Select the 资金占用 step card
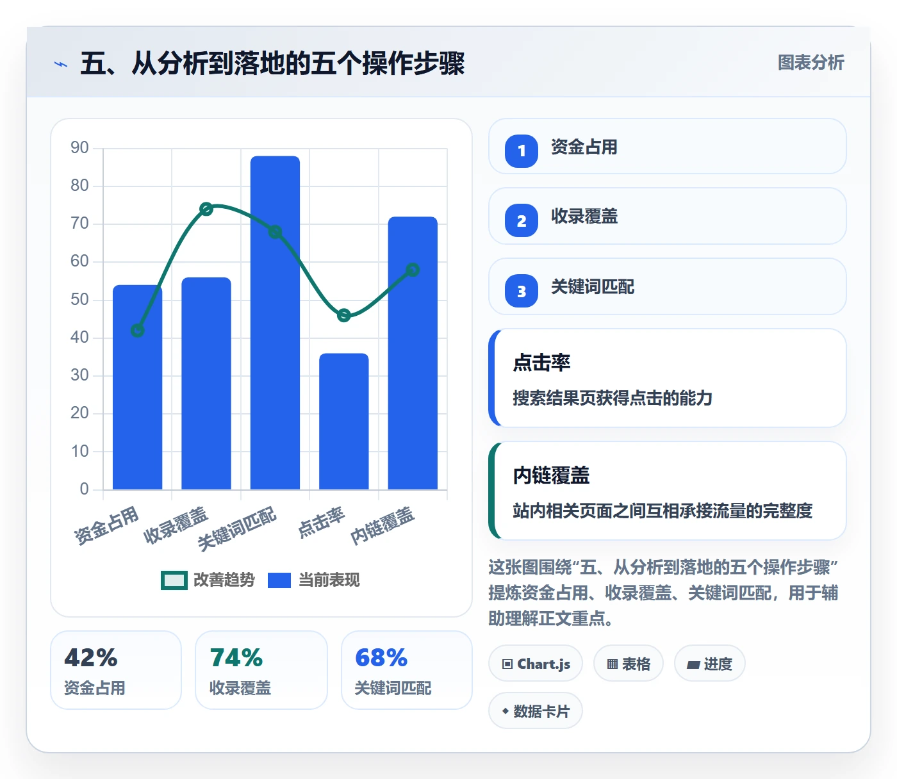The width and height of the screenshot is (897, 779). [x=668, y=146]
